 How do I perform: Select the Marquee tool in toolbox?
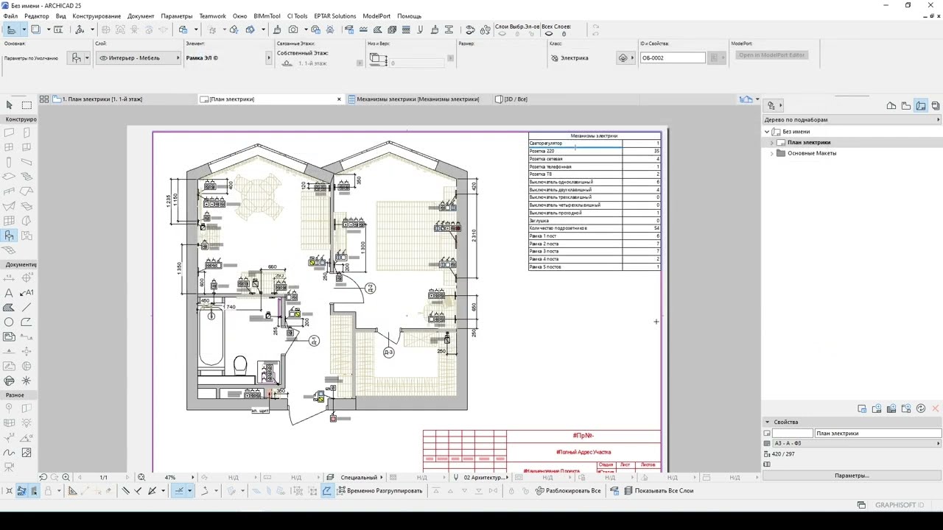[x=27, y=105]
